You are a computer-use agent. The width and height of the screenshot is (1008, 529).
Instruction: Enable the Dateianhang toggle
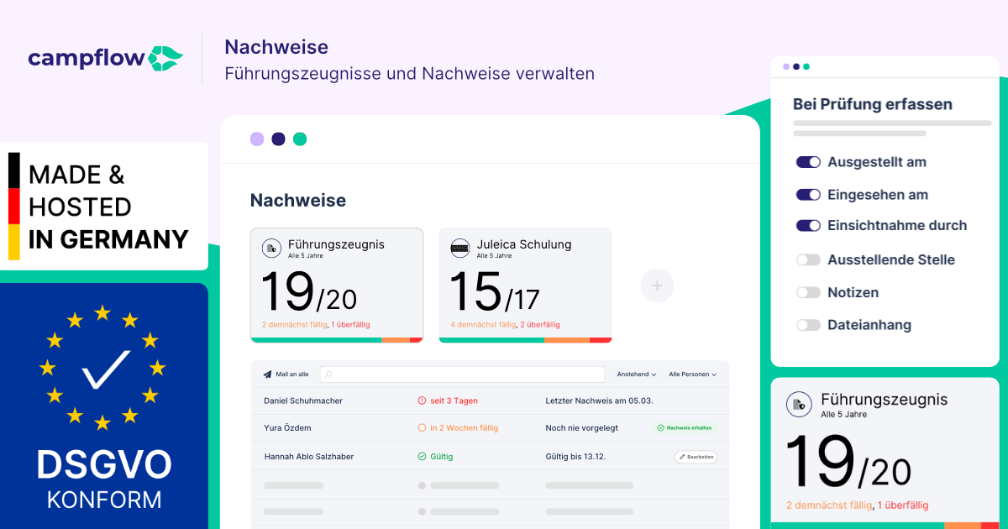808,325
